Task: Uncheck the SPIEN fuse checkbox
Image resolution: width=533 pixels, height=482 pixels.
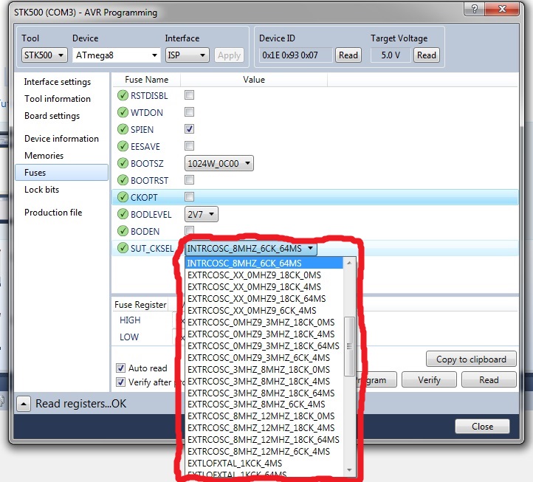Action: [x=190, y=129]
